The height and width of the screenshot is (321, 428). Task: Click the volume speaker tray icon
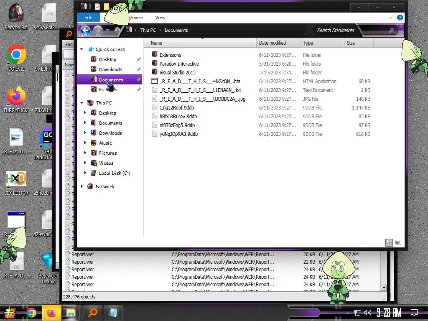pos(368,313)
